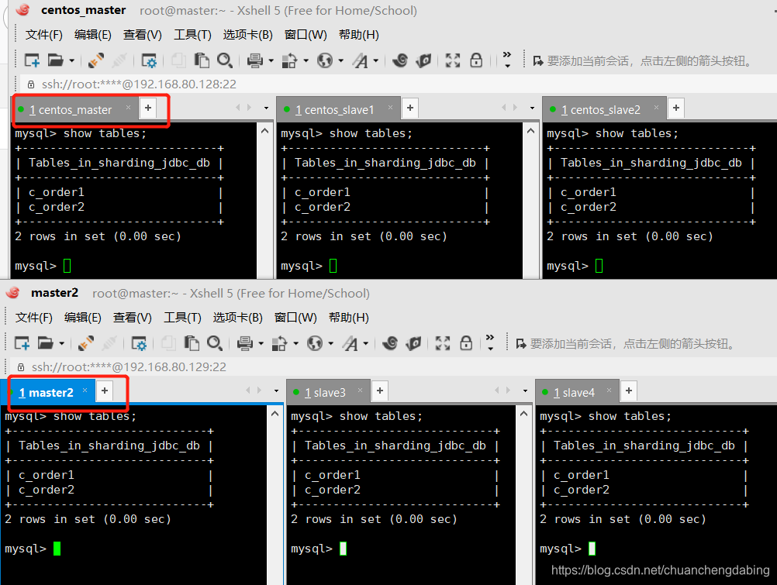Click Find magnifier icon in centos_master window
Screen dimensions: 777x585
[x=225, y=60]
